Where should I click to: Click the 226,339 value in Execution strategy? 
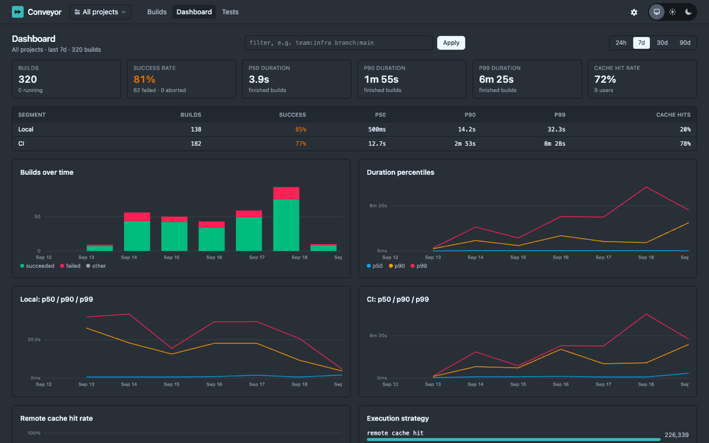click(677, 435)
